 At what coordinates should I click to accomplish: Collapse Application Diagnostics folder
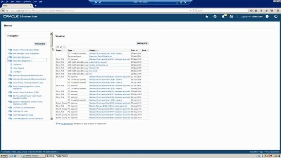[8, 61]
